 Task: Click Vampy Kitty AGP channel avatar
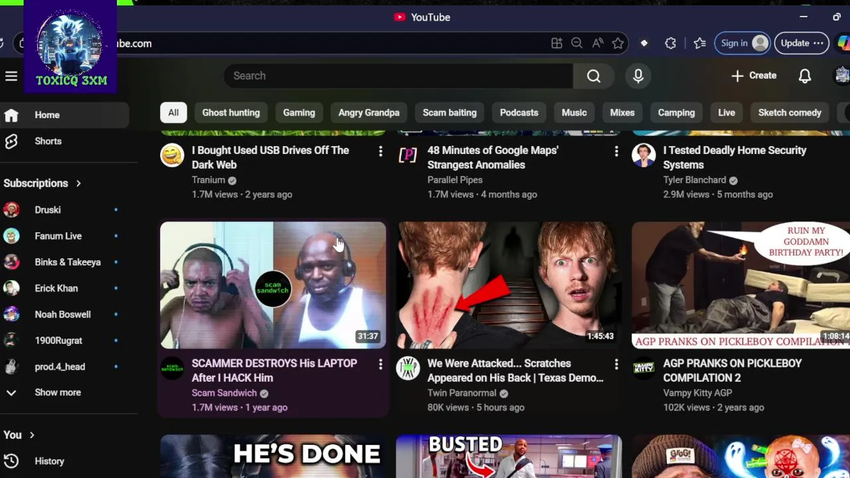643,368
